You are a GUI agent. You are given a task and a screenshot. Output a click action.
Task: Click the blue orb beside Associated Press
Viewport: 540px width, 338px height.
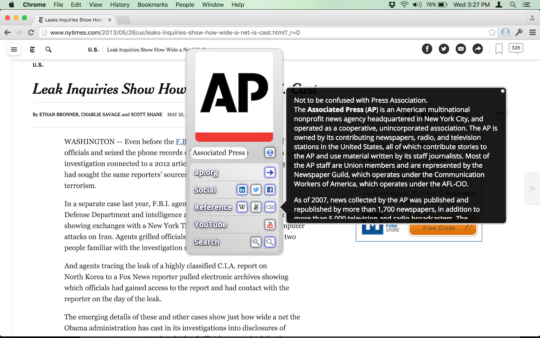click(x=270, y=153)
